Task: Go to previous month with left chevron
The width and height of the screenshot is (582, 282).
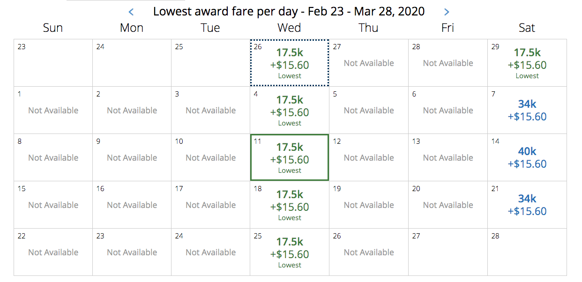Action: (131, 12)
